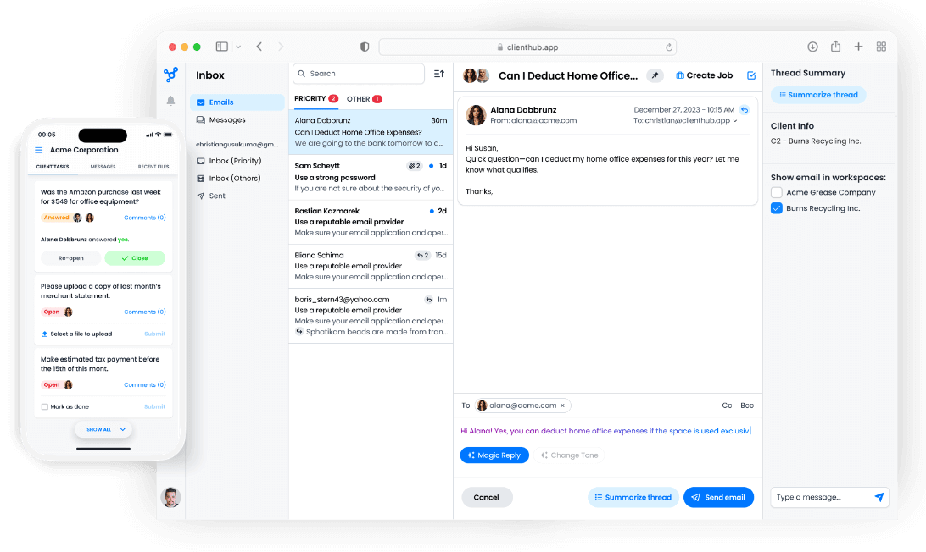Switch to PRIORITY tab
926x552 pixels.
click(316, 98)
